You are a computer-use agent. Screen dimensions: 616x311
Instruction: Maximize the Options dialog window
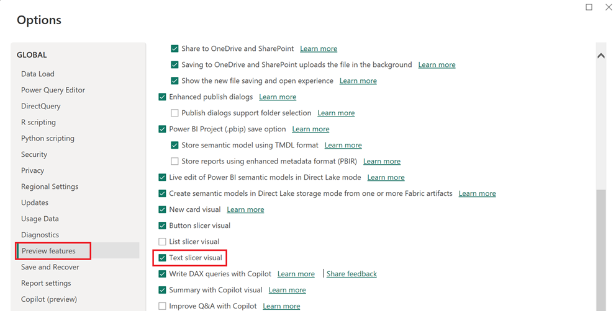(x=589, y=7)
